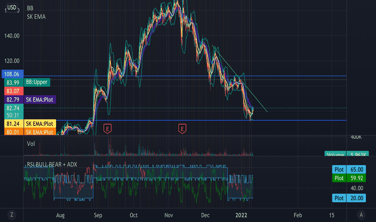The height and width of the screenshot is (222, 376).
Task: Open the earnings marker near November
Action: (x=182, y=129)
